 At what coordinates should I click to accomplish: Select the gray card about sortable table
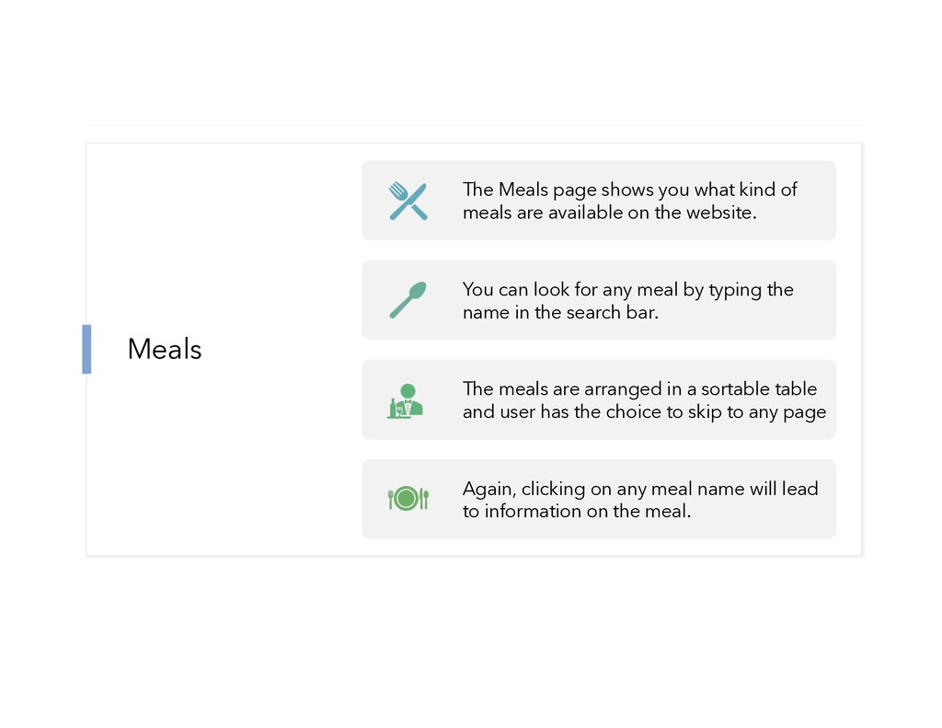(599, 399)
